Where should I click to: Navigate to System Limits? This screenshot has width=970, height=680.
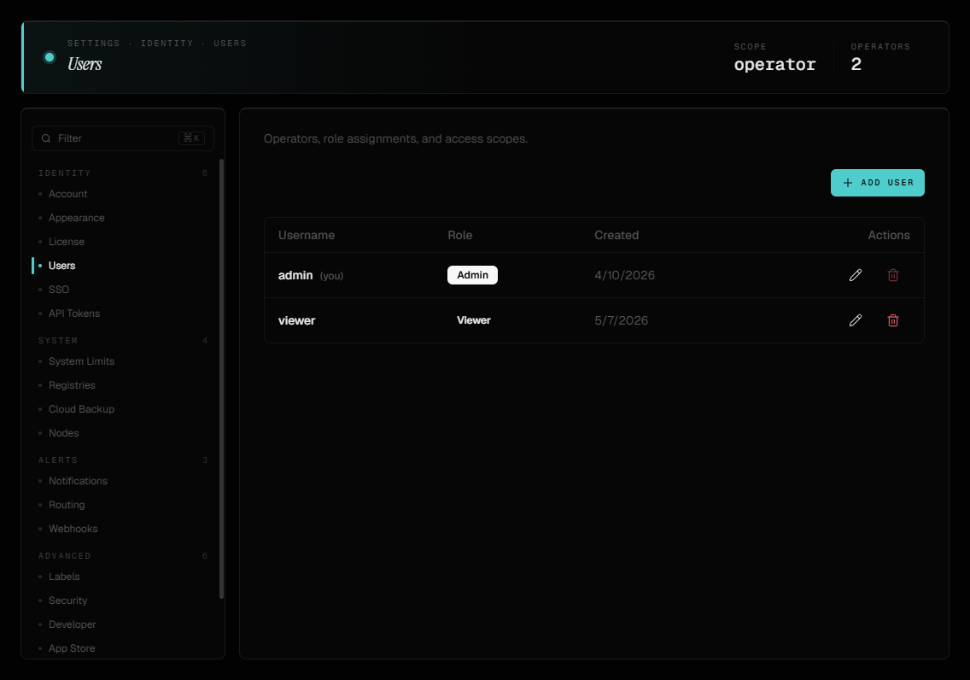(81, 361)
